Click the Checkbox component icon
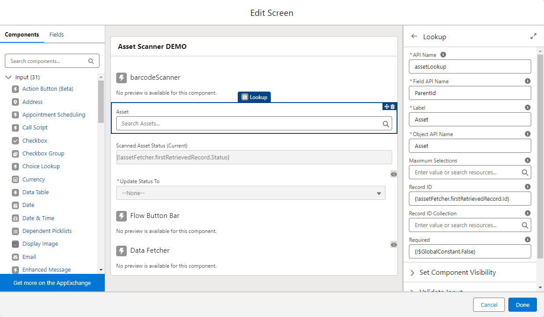544x317 pixels. [15, 140]
